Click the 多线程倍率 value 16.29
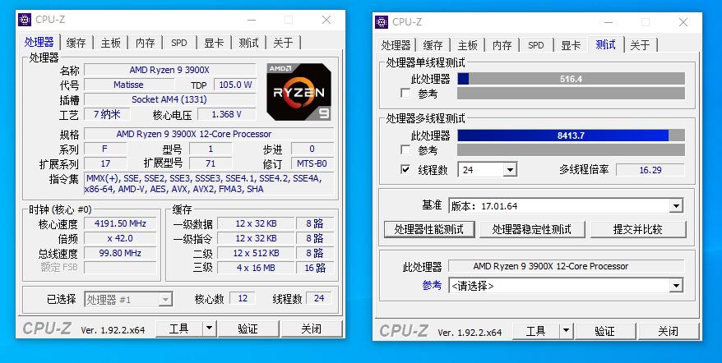 650,170
